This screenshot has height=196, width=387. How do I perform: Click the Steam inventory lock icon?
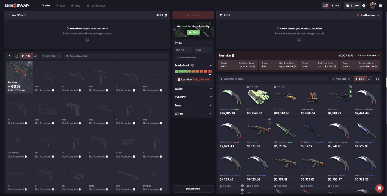[x=17, y=56]
